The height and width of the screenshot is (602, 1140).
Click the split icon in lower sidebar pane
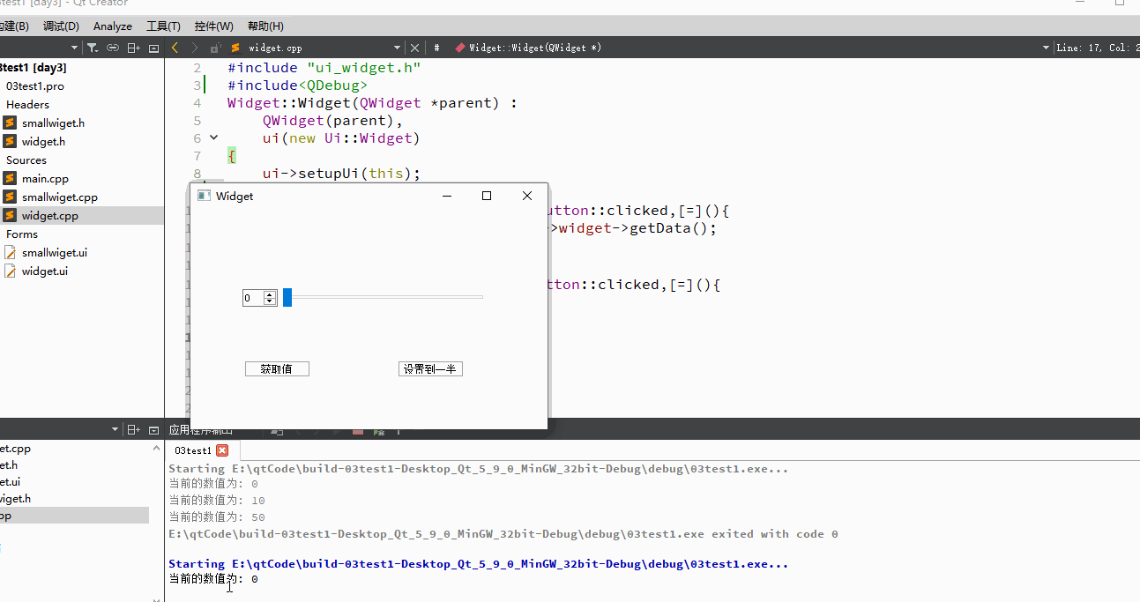point(134,430)
